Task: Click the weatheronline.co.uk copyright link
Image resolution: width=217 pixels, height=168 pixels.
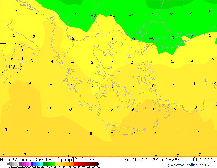Action: [x=188, y=165]
